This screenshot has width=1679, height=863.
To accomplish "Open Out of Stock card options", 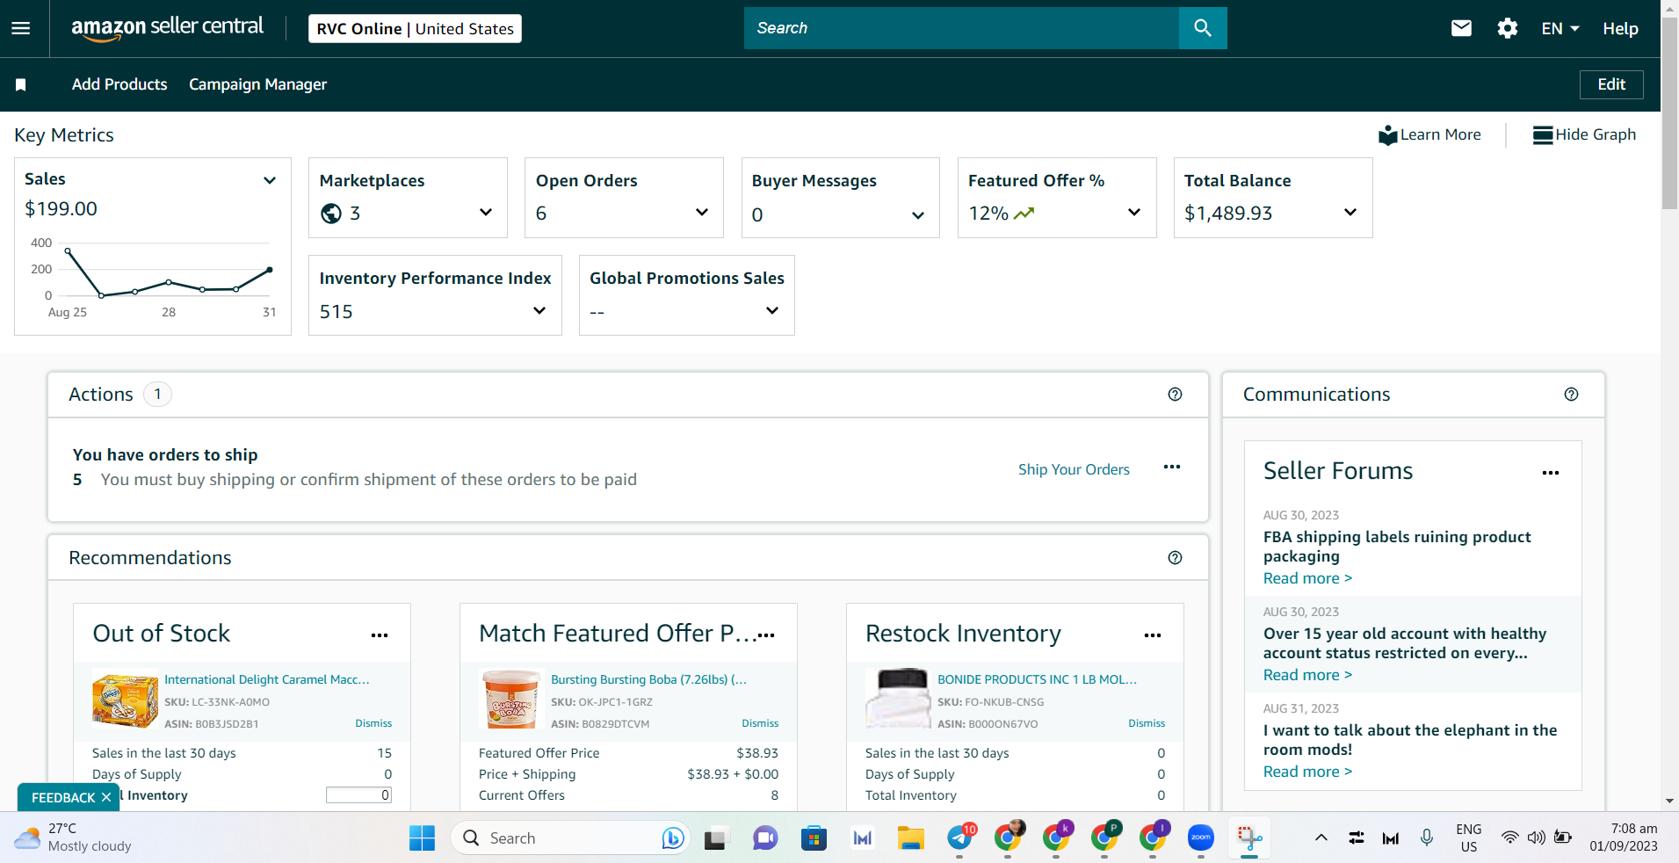I will [380, 635].
